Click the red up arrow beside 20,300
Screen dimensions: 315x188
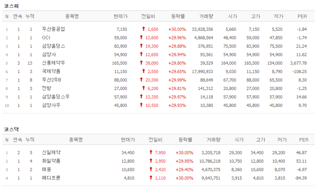[141, 79]
